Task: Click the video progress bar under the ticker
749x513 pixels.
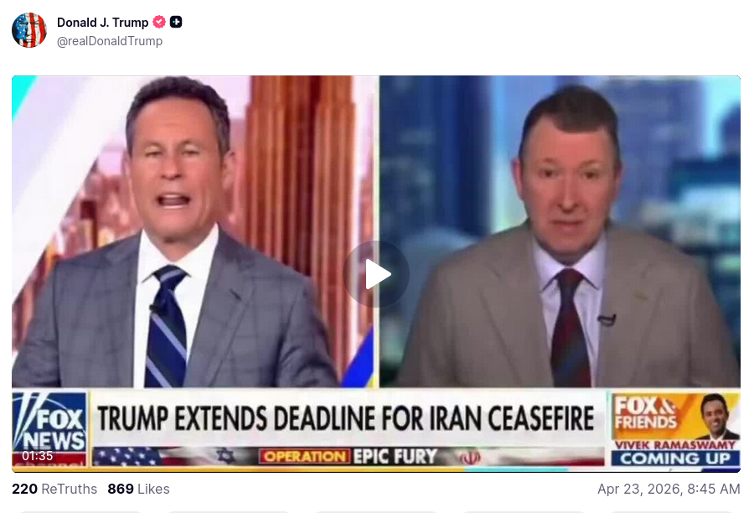Action: click(x=376, y=470)
